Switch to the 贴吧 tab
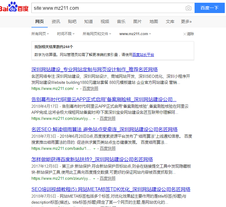The width and height of the screenshot is (226, 207). [72, 21]
